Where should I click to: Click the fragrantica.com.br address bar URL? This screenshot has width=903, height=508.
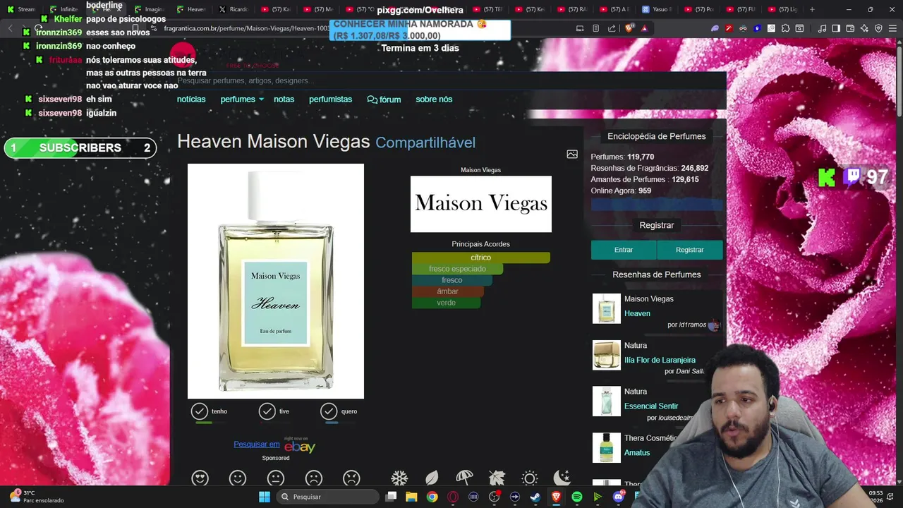coord(247,28)
